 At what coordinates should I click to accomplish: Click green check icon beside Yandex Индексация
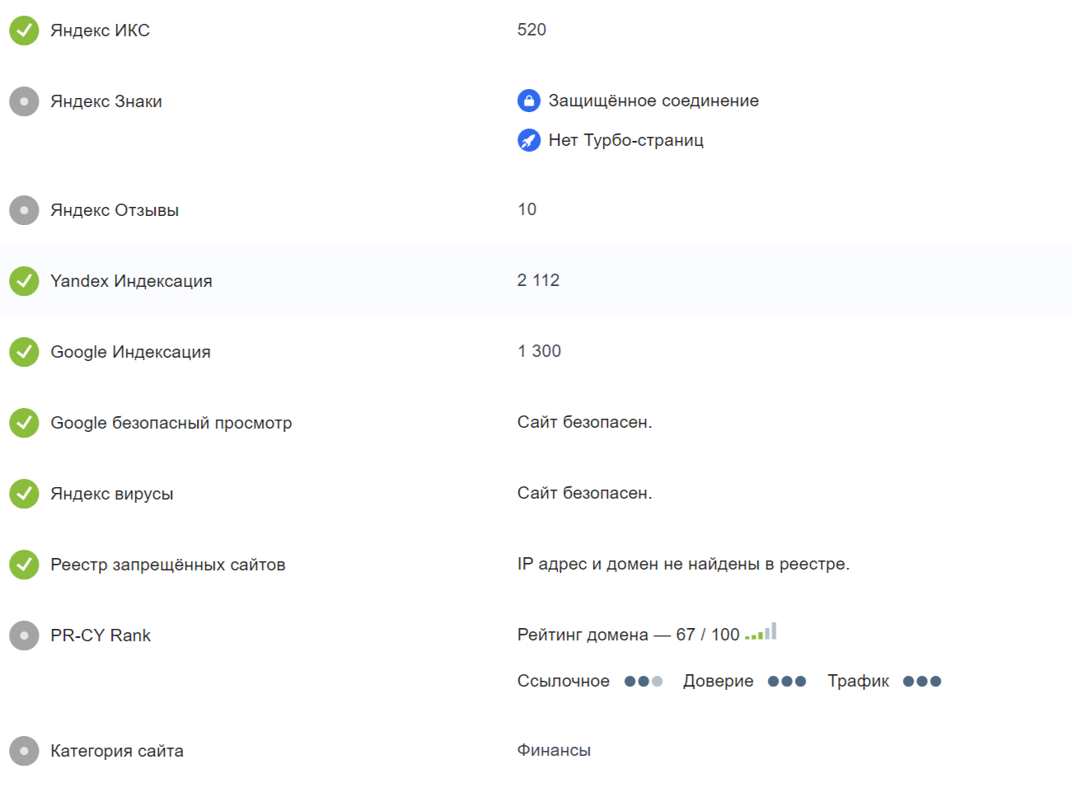[24, 281]
